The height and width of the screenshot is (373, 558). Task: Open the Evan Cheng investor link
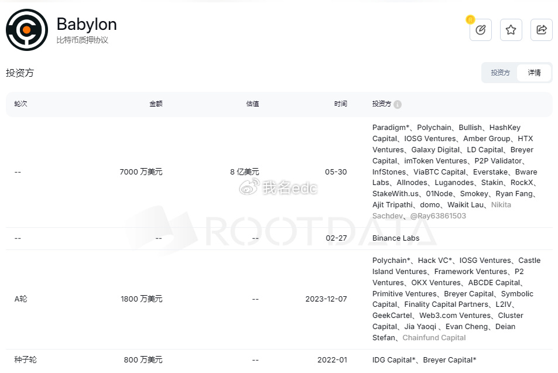467,326
